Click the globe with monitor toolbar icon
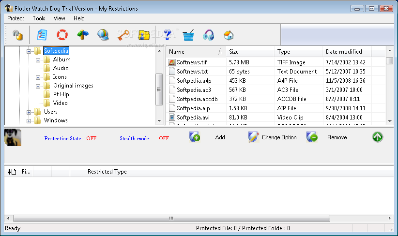Image resolution: width=398 pixels, height=236 pixels. [x=103, y=35]
